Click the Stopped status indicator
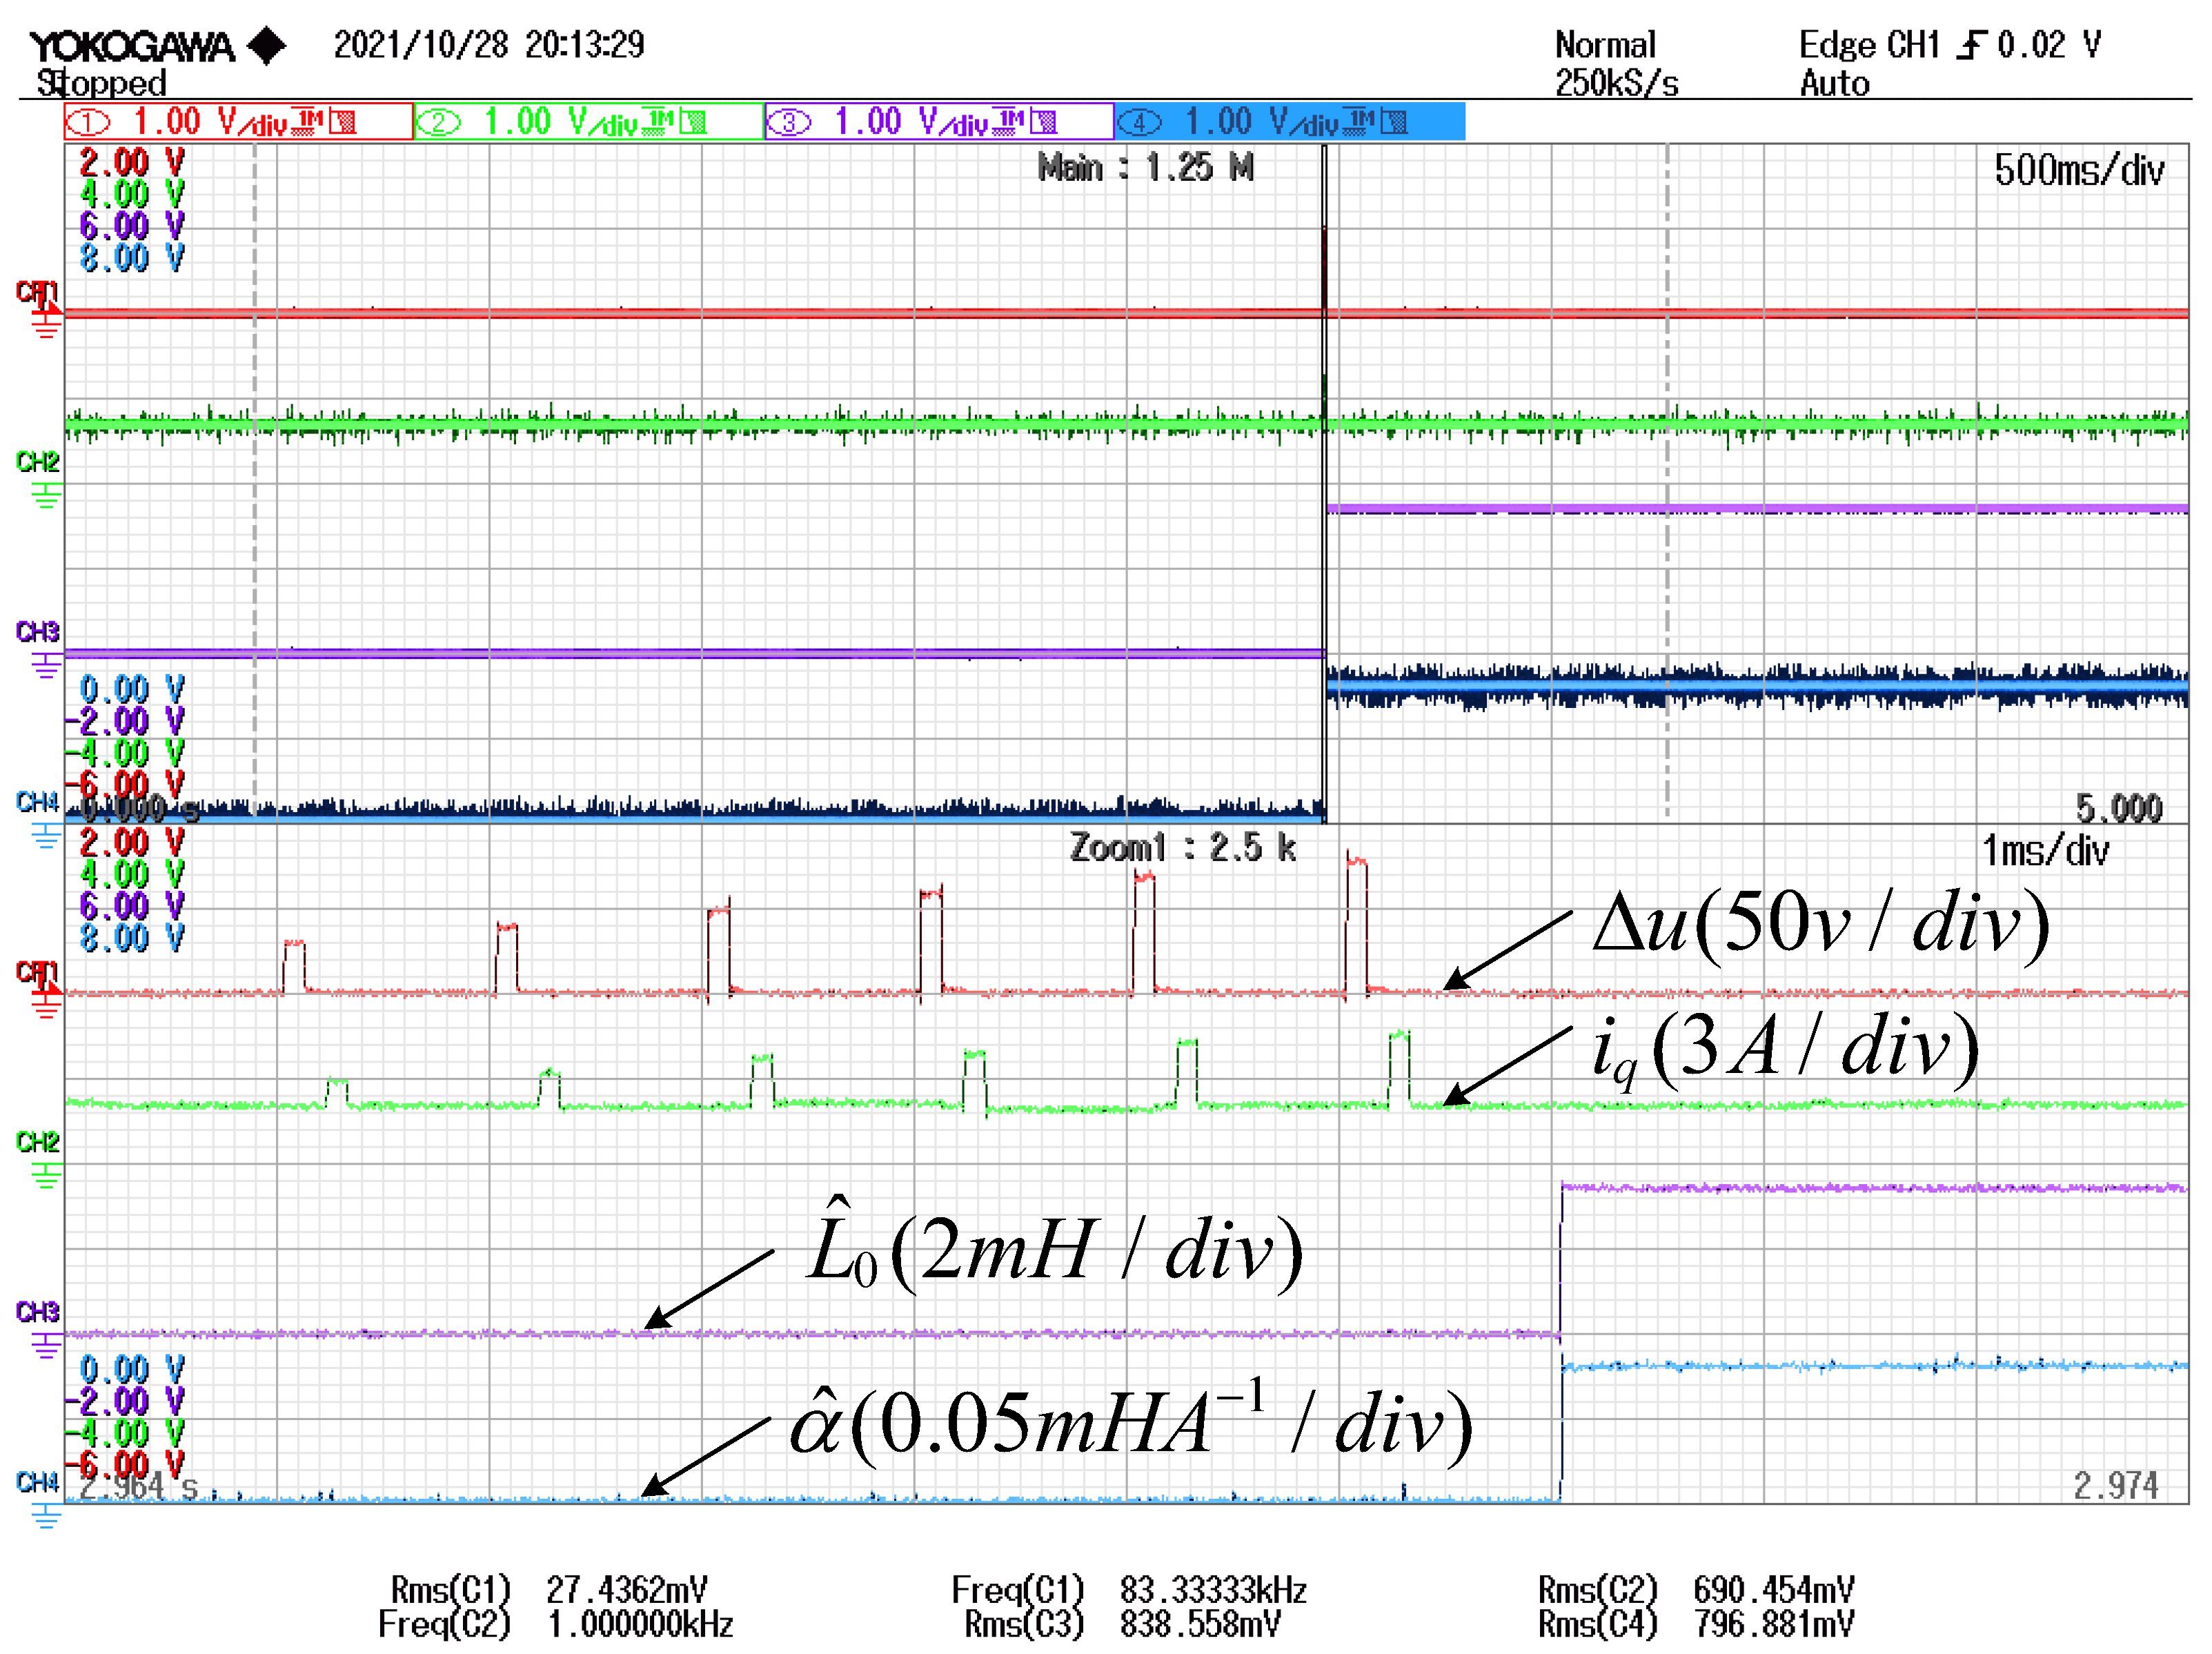 click(x=101, y=83)
